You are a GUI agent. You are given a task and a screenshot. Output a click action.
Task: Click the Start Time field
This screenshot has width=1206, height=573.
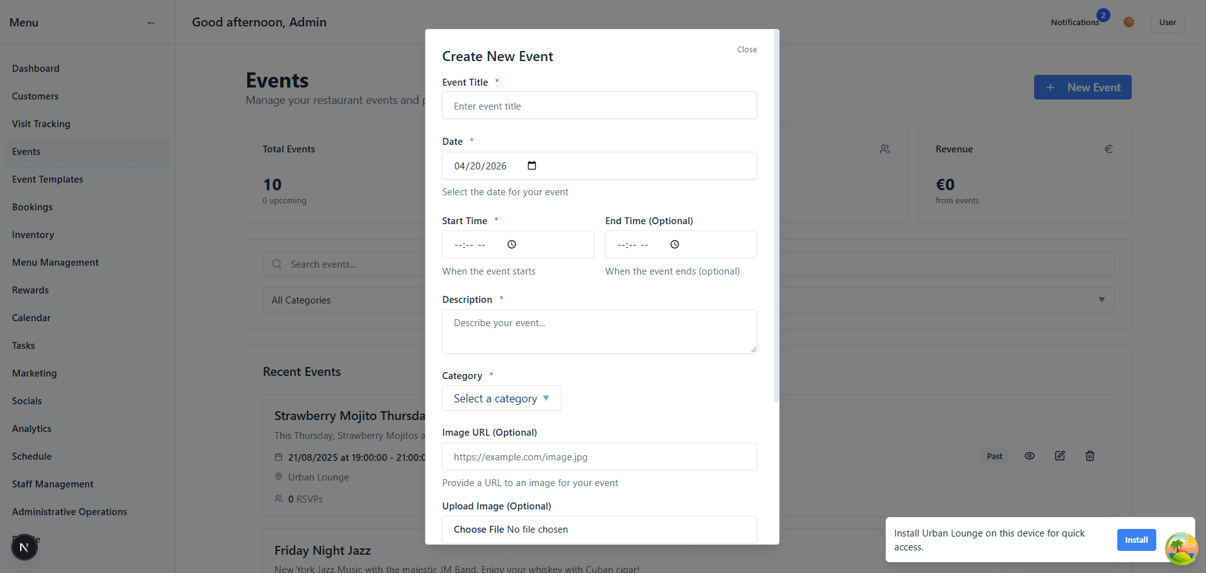pos(517,244)
